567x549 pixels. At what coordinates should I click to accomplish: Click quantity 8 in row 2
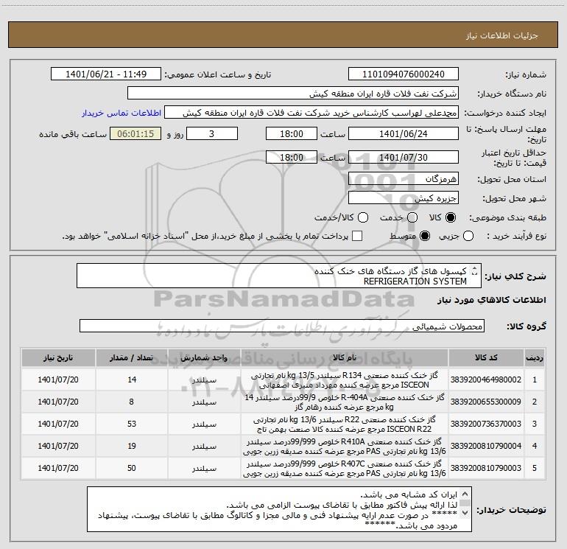[132, 402]
